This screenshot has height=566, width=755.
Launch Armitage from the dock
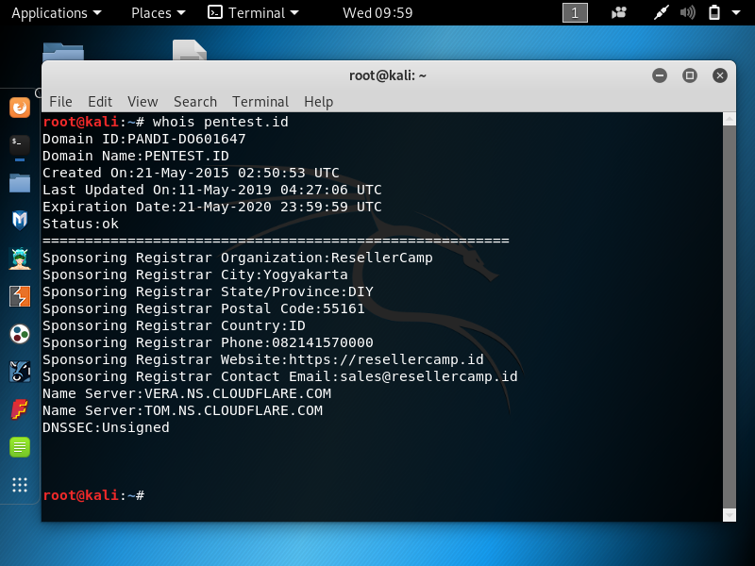[x=20, y=258]
